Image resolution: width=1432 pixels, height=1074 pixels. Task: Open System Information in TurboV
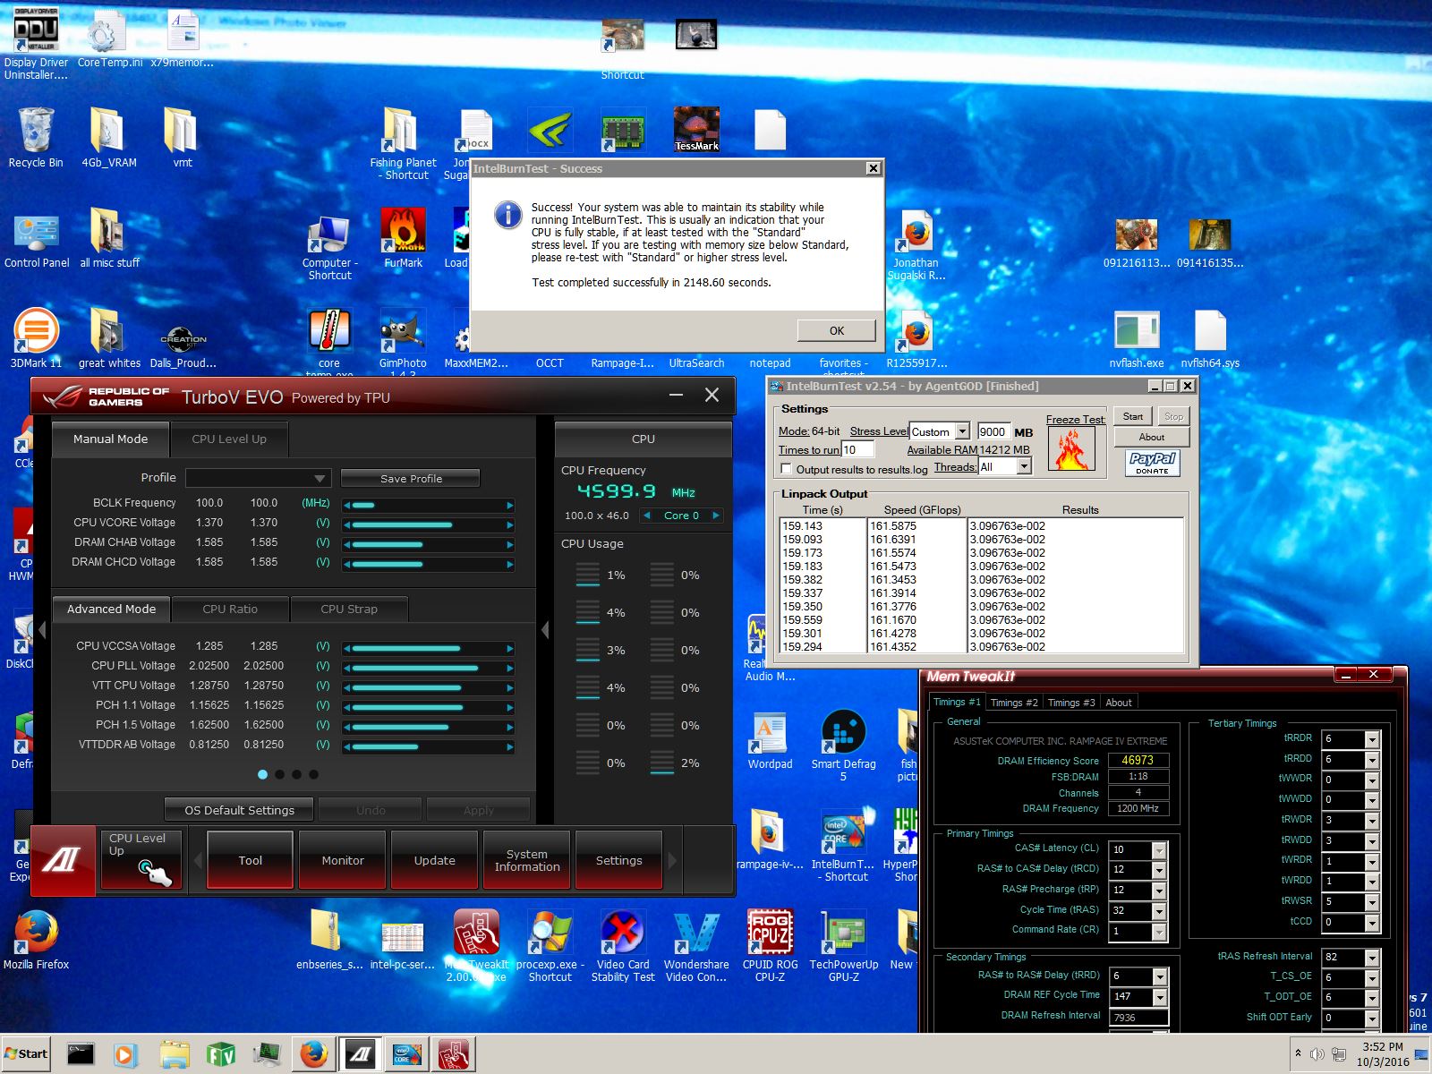[527, 860]
